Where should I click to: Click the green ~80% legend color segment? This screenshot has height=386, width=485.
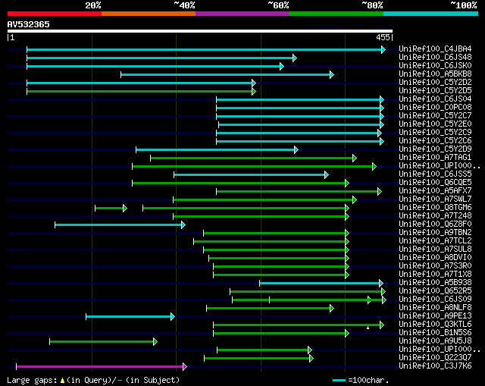336,14
